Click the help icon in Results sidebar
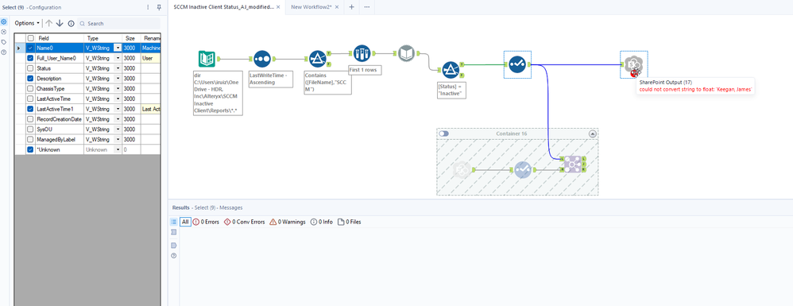The height and width of the screenshot is (306, 793). click(x=173, y=255)
